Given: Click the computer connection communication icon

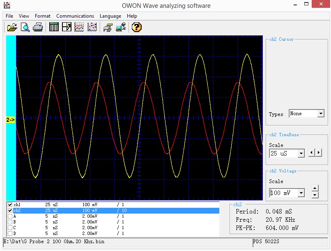Looking at the screenshot, I should [x=121, y=27].
